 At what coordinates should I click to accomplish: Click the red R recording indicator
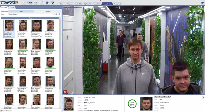tap(65, 92)
